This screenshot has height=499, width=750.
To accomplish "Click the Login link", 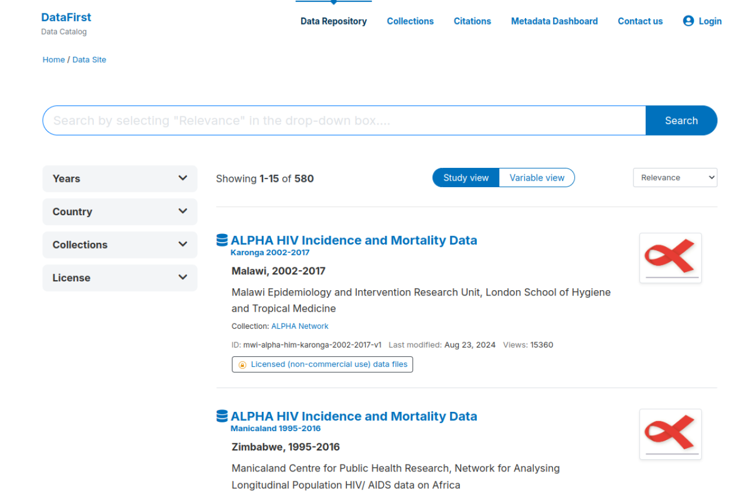I will (703, 21).
